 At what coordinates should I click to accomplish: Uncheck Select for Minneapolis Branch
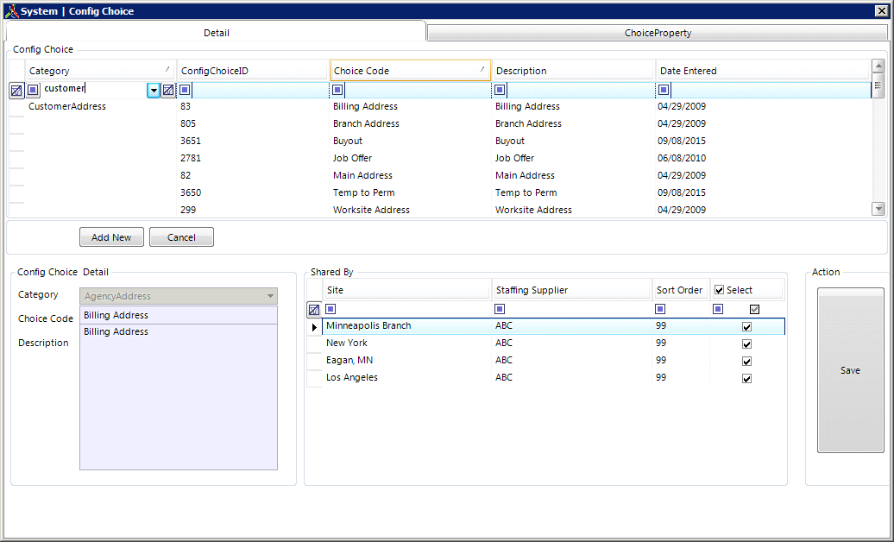tap(747, 327)
